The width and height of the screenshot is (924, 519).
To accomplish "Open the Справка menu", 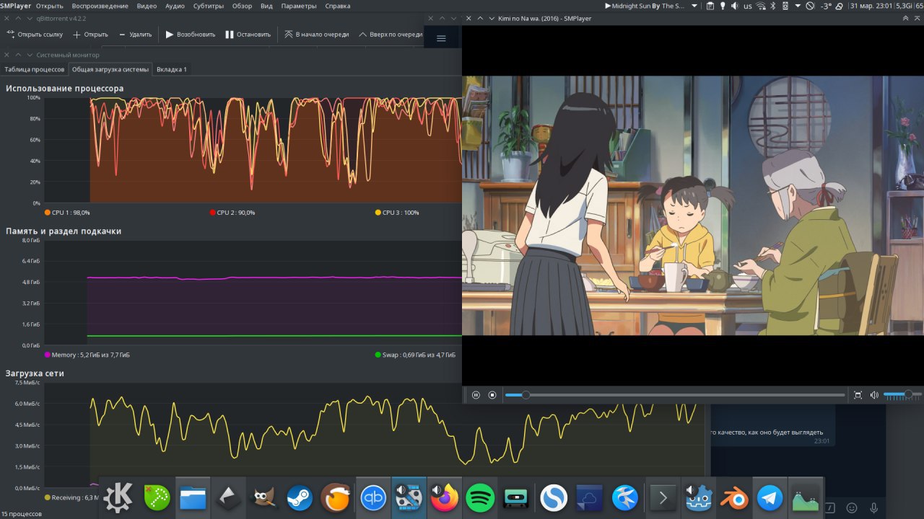I will [x=338, y=6].
